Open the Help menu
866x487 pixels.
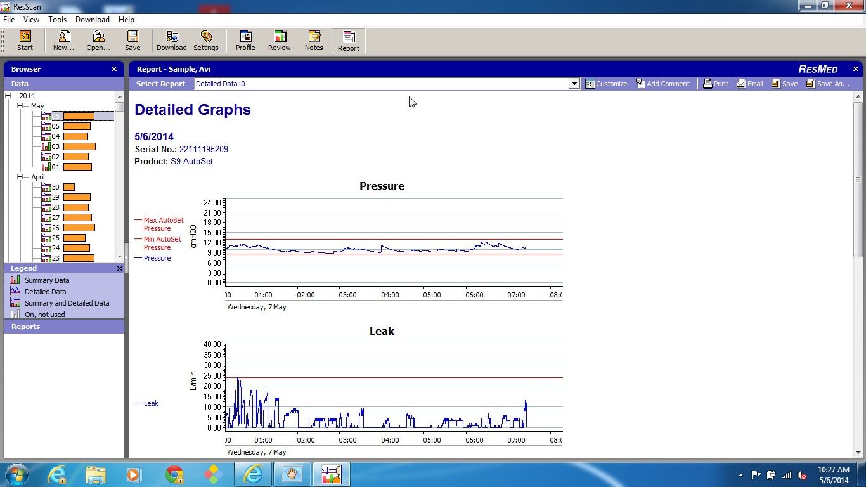click(x=126, y=20)
